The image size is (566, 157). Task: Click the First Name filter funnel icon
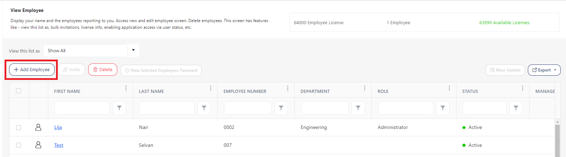point(119,108)
